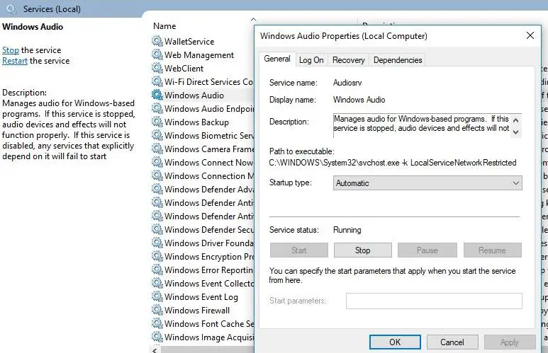
Task: Click the Running service status value
Action: point(347,230)
